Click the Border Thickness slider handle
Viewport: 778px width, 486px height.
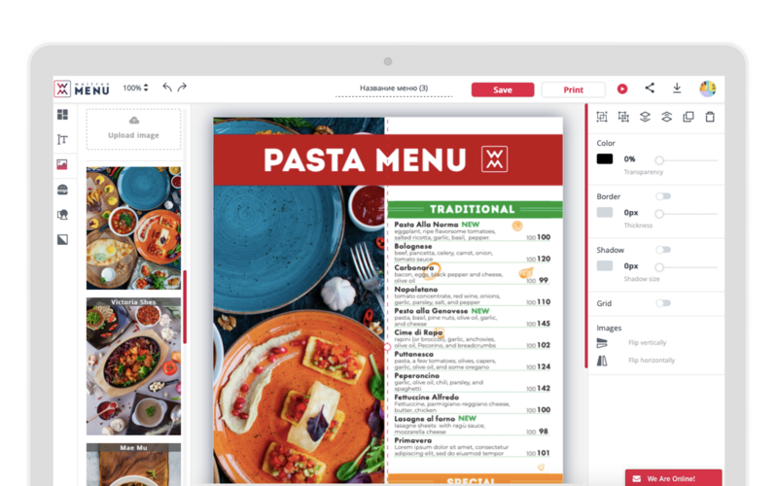pyautogui.click(x=659, y=214)
